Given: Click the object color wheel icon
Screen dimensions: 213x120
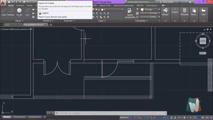Looking at the screenshot, I should pos(137,10).
